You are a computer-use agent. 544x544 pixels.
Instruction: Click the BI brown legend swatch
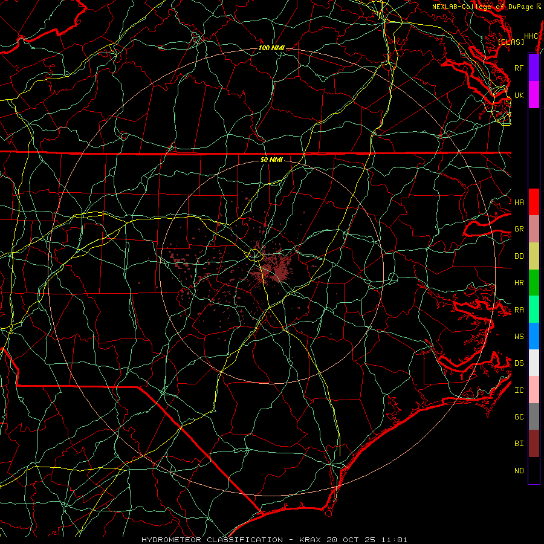click(534, 444)
